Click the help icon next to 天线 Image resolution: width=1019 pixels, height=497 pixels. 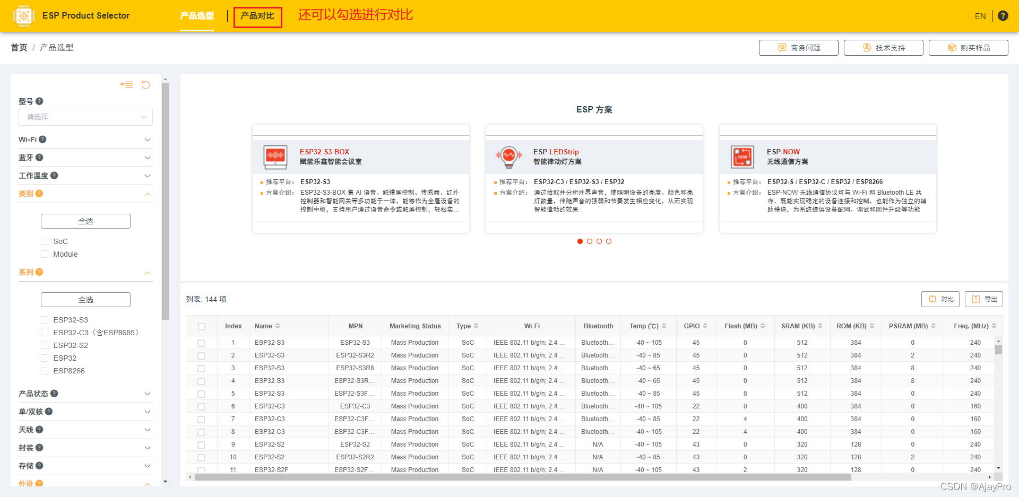click(x=39, y=430)
